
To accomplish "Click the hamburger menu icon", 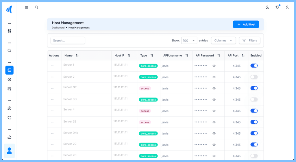I will point(27,7).
